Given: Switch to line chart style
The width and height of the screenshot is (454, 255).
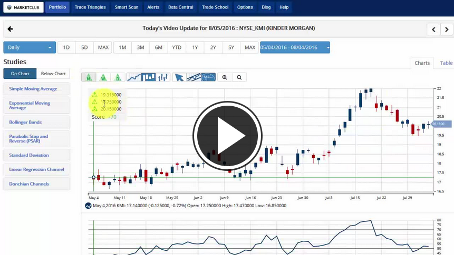Looking at the screenshot, I should point(134,77).
